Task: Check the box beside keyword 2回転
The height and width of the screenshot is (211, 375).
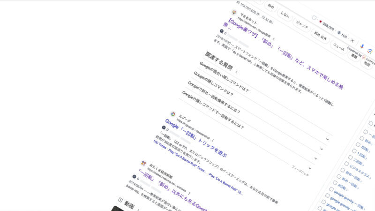Action: pyautogui.click(x=335, y=183)
